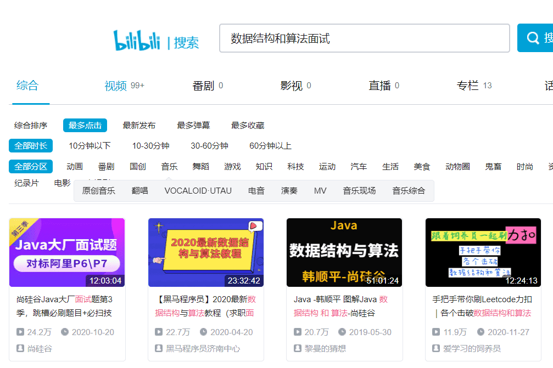This screenshot has height=368, width=553.
Task: Click play count icon beside 22.7万
Action: tap(159, 332)
